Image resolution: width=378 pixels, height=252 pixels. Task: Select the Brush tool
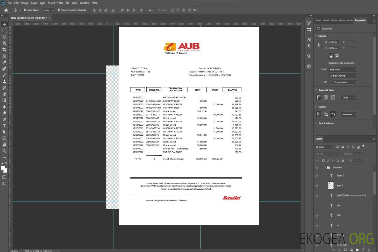[x=4, y=75]
